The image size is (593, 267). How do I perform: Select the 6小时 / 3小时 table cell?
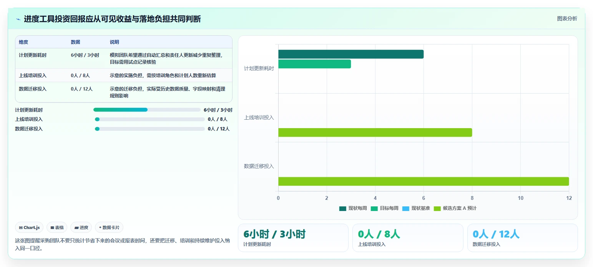coord(85,55)
